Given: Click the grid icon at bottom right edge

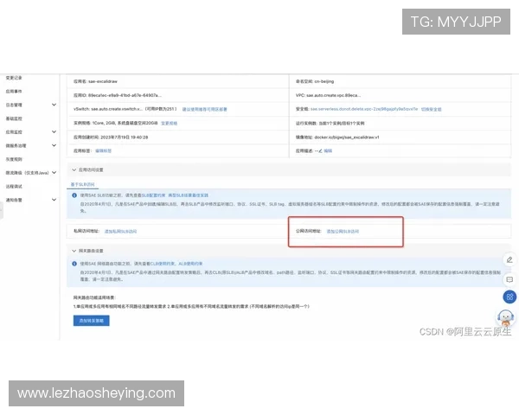Looking at the screenshot, I should click(510, 298).
